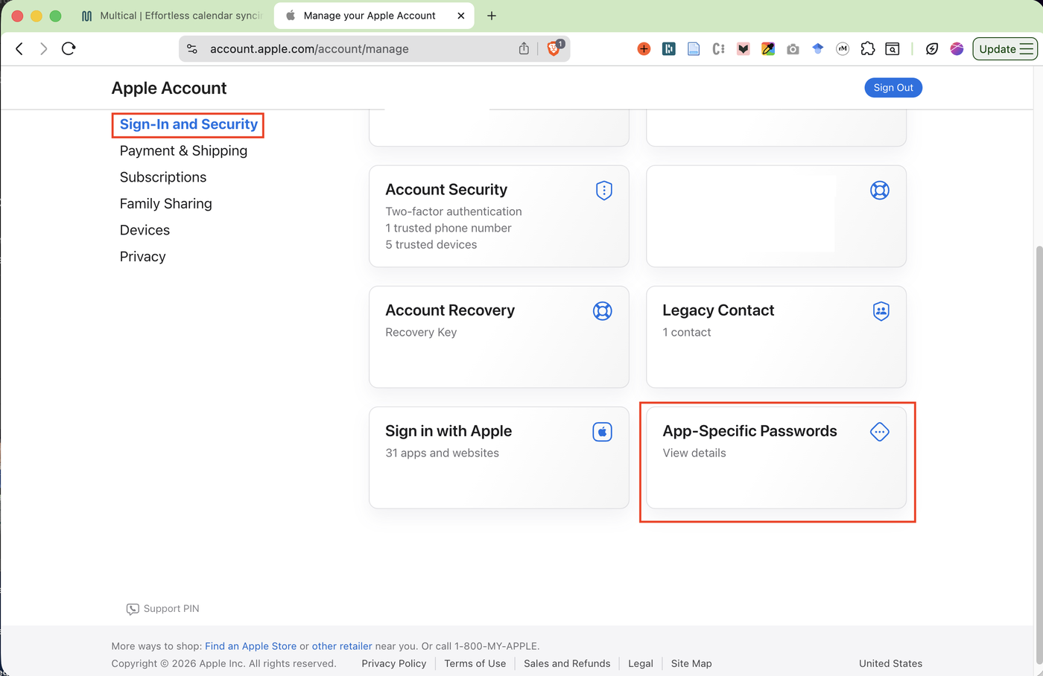Click the orange plus extension icon
1043x676 pixels.
tap(644, 49)
